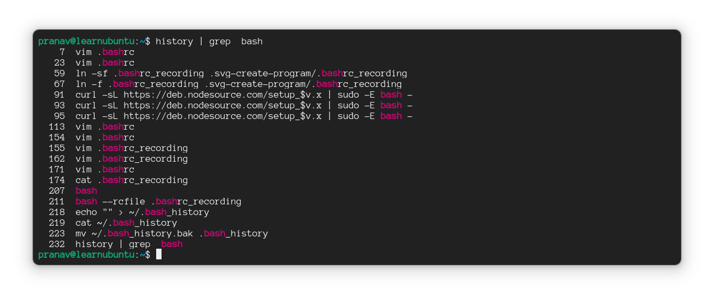
Task: Click the line 67 ln -f command
Action: pos(239,84)
